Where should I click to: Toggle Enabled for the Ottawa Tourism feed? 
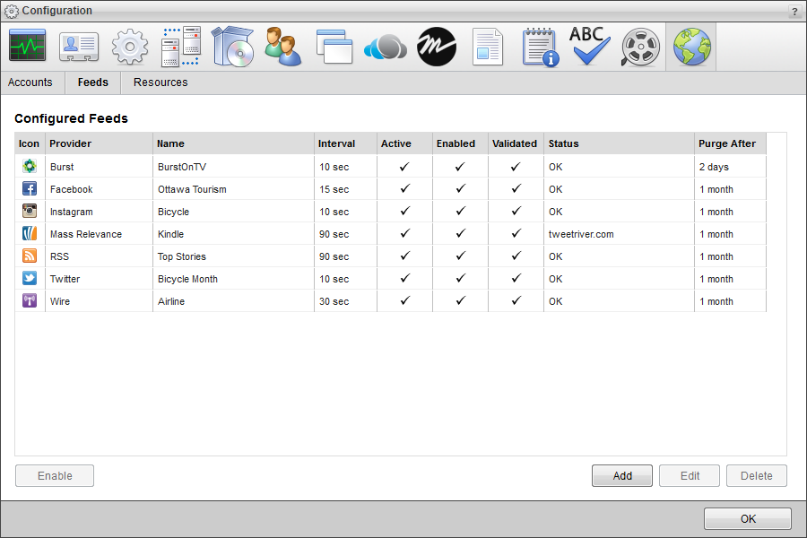(x=460, y=189)
